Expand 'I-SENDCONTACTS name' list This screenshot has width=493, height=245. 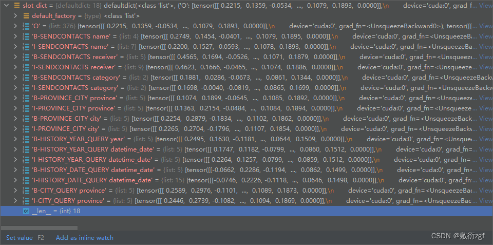pyautogui.click(x=16, y=47)
